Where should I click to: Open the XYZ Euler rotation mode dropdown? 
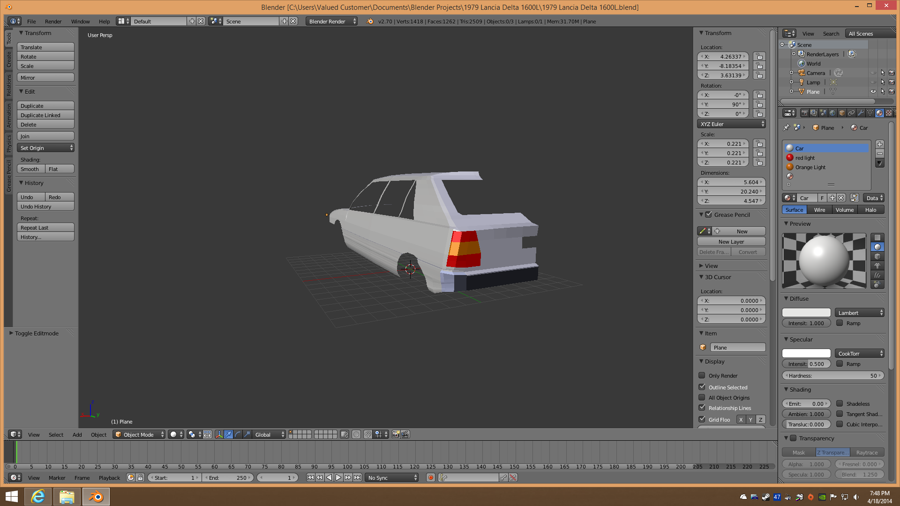pos(731,124)
